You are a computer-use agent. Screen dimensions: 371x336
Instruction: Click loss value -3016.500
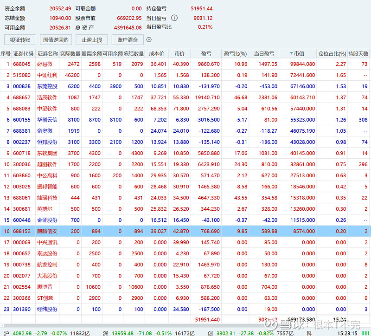208,120
